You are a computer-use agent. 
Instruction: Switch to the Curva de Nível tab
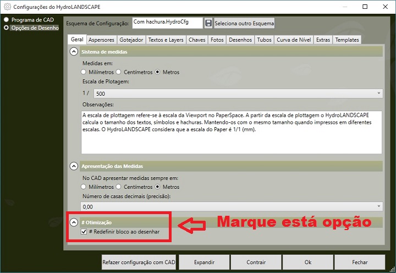(x=294, y=40)
